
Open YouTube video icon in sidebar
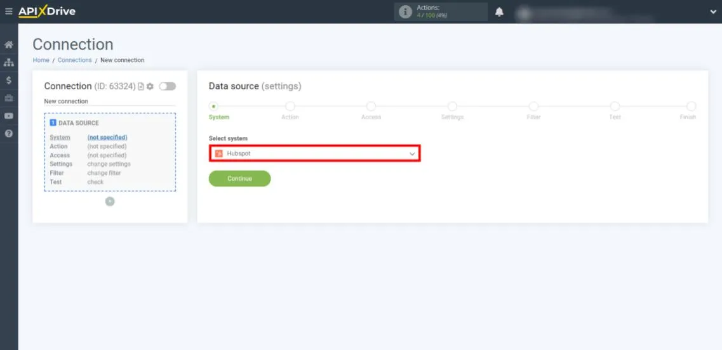[9, 116]
